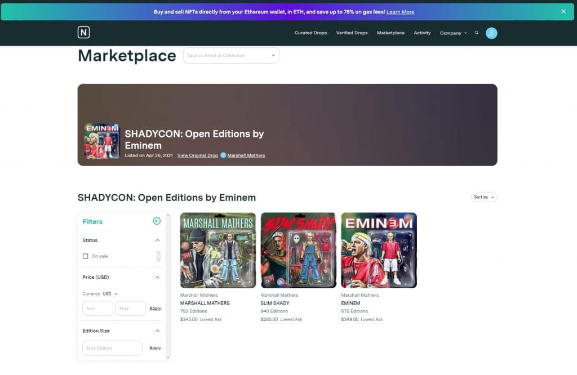Open the EMINEM NFT thumbnail
The width and height of the screenshot is (577, 375).
point(379,250)
